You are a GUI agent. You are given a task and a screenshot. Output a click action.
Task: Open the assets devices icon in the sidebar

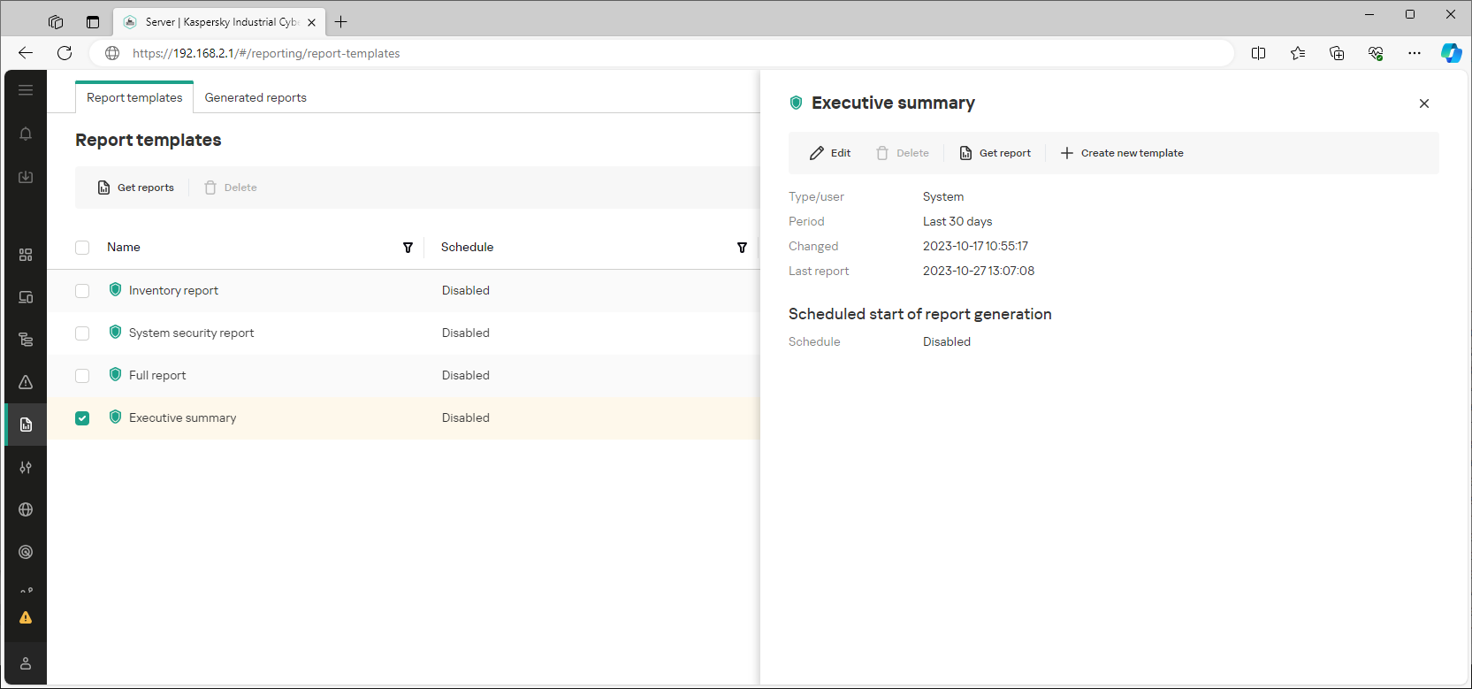(x=26, y=297)
